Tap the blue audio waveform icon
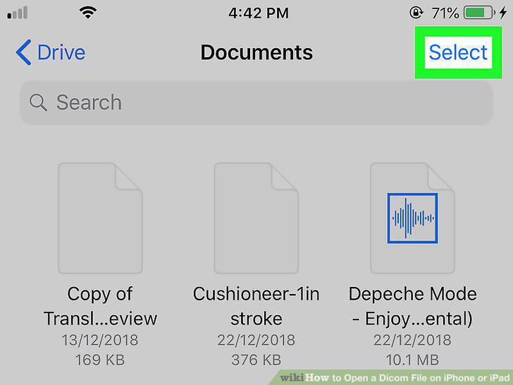The image size is (513, 385). (x=412, y=218)
